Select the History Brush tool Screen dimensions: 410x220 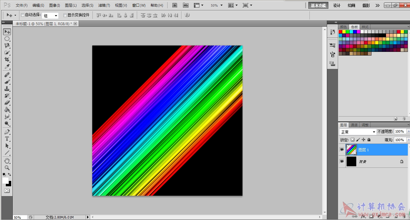(x=7, y=96)
